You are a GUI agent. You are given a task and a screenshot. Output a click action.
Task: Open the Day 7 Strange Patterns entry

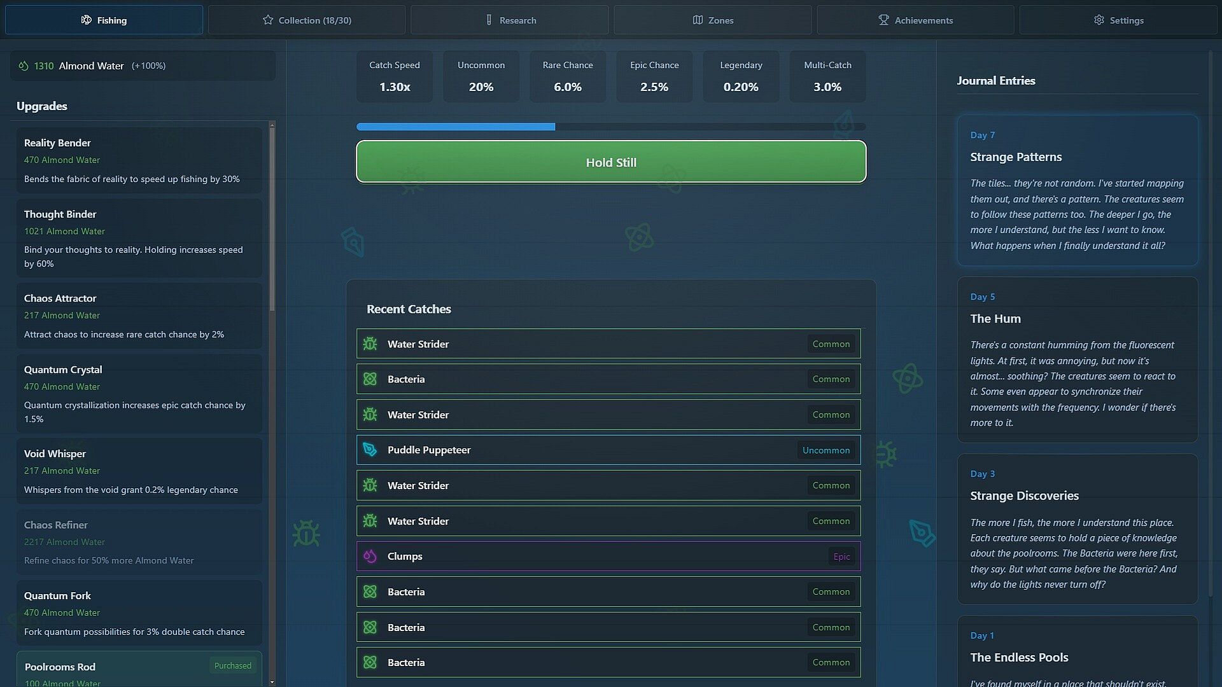pos(1077,190)
